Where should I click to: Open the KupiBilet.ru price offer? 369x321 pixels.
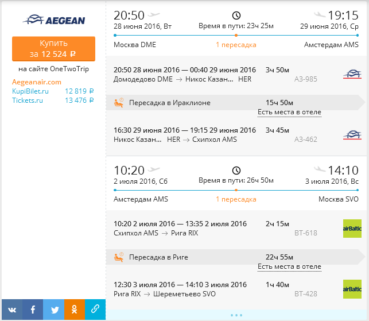[x=53, y=91]
